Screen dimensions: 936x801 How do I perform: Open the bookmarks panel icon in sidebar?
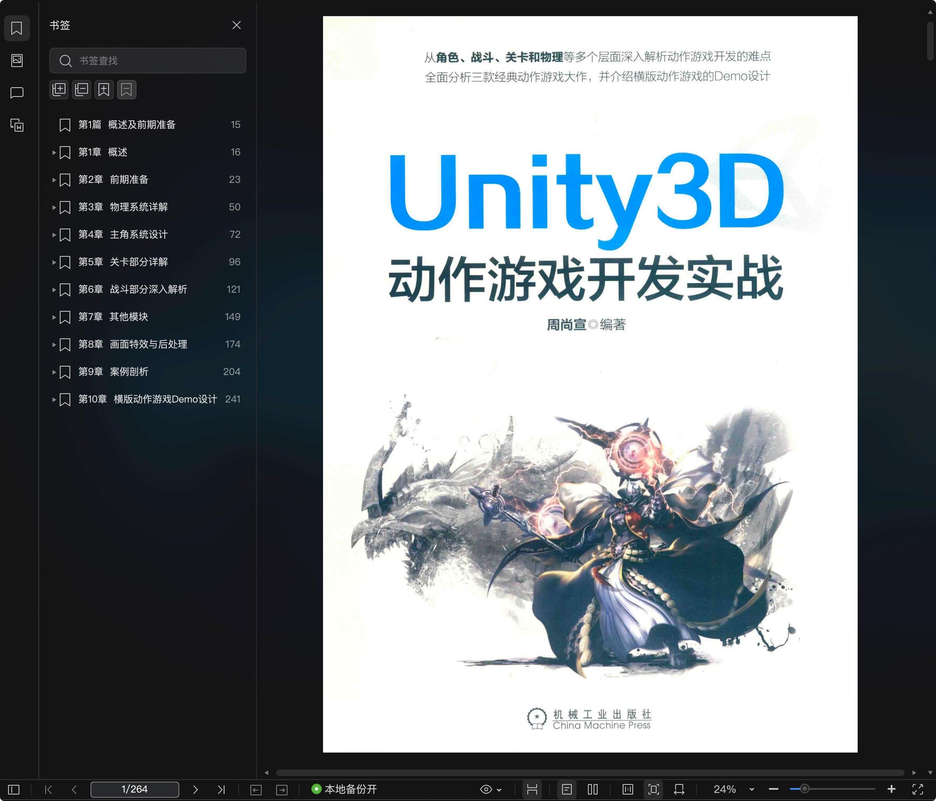click(17, 28)
